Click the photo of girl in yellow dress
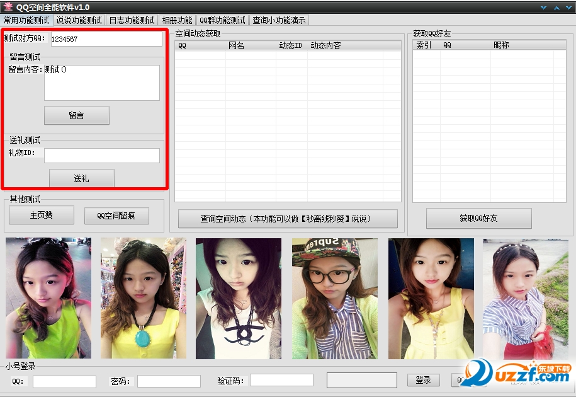This screenshot has height=397, width=576. (x=431, y=299)
